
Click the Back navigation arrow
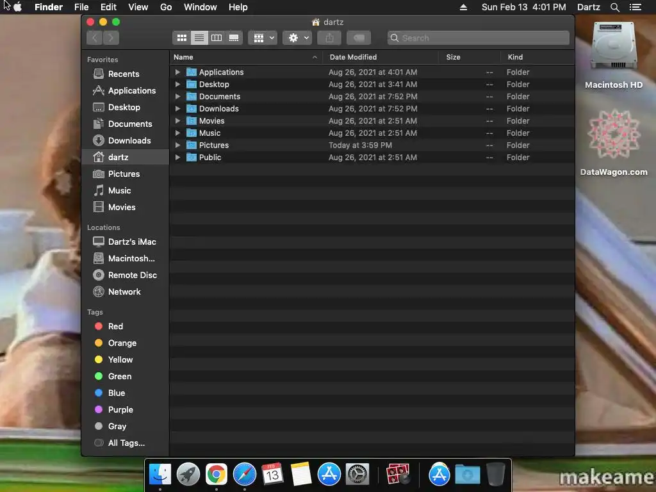pyautogui.click(x=95, y=38)
